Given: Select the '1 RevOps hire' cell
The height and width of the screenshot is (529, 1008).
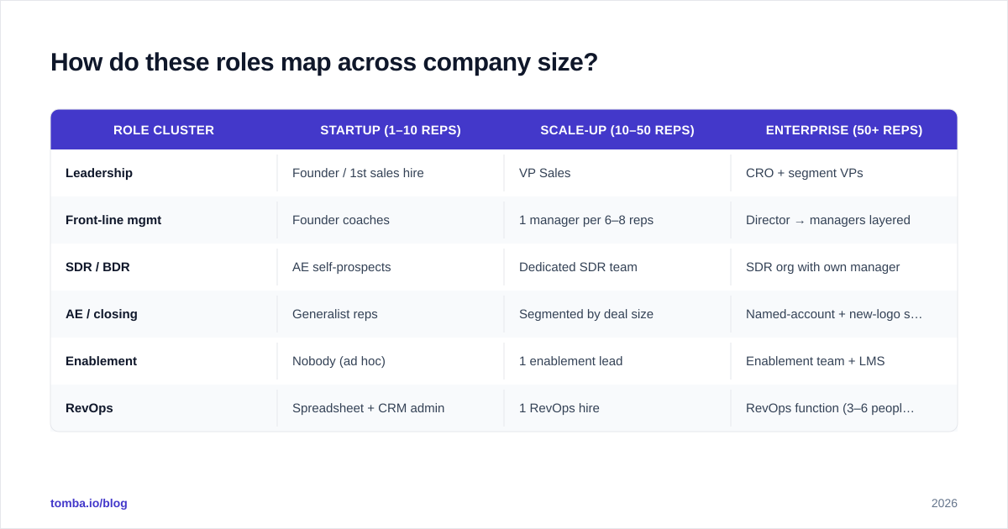Looking at the screenshot, I should point(617,408).
